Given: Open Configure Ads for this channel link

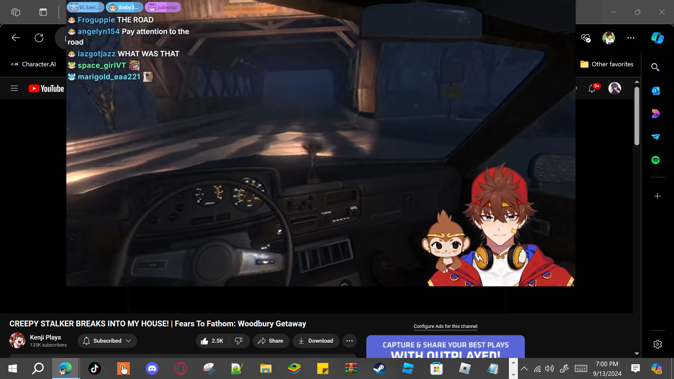Looking at the screenshot, I should pos(445,326).
